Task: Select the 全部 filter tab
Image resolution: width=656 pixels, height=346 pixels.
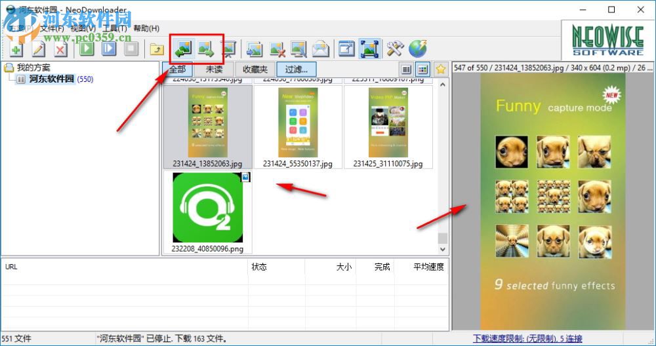Action: click(177, 69)
